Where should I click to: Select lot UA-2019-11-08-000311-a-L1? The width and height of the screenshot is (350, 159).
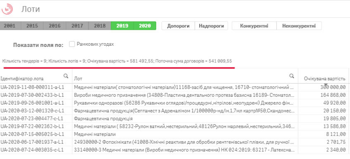[32, 87]
